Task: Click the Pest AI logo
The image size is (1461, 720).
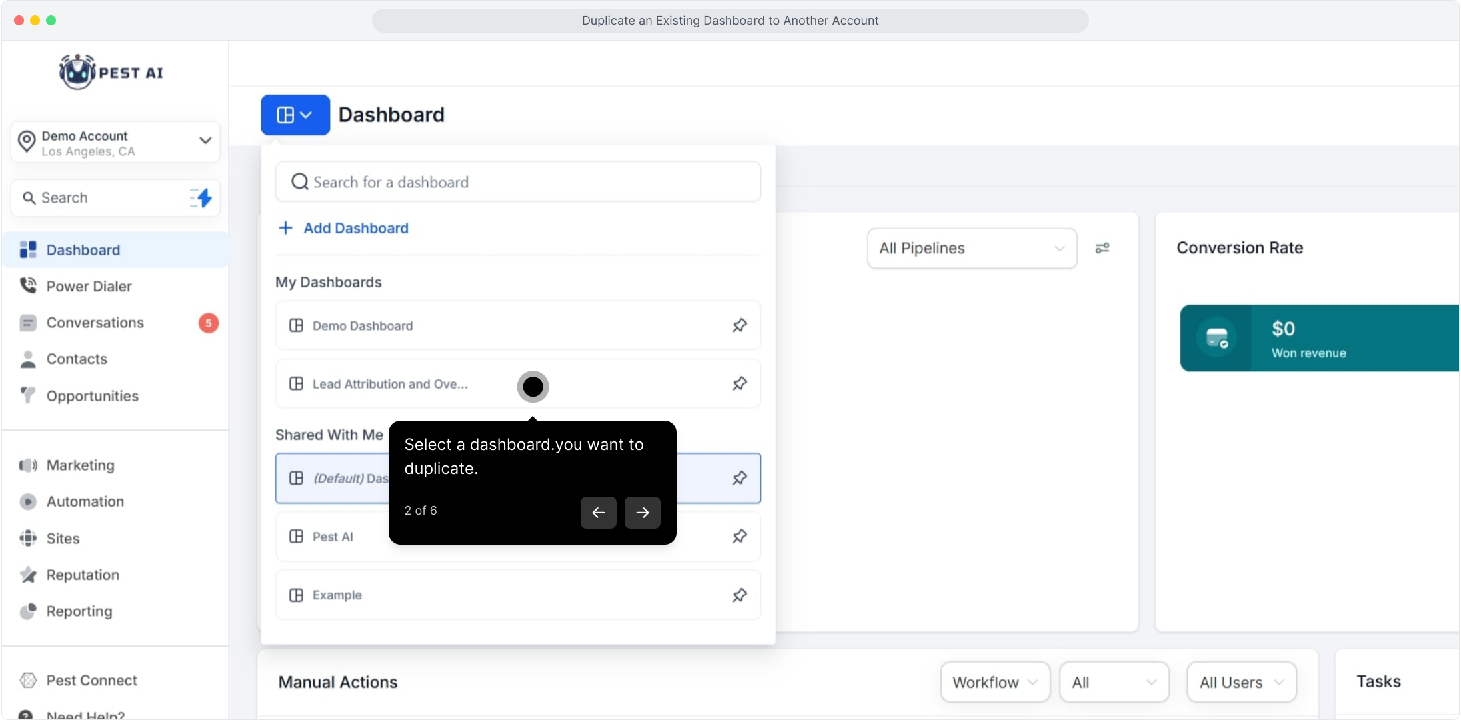Action: click(x=111, y=72)
